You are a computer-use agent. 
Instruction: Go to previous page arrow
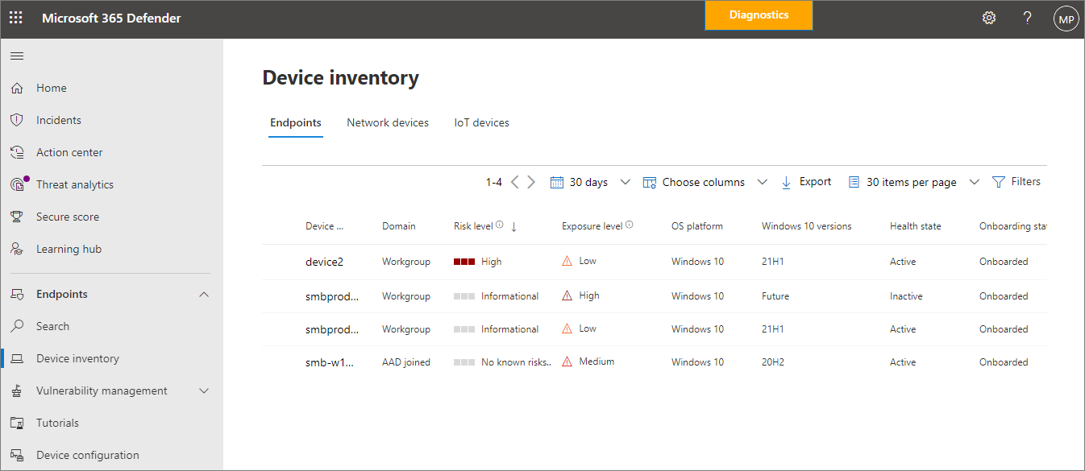(515, 182)
